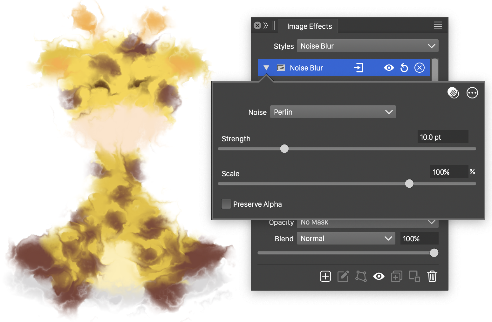
Task: Click the add new effect plus icon
Action: pyautogui.click(x=325, y=276)
